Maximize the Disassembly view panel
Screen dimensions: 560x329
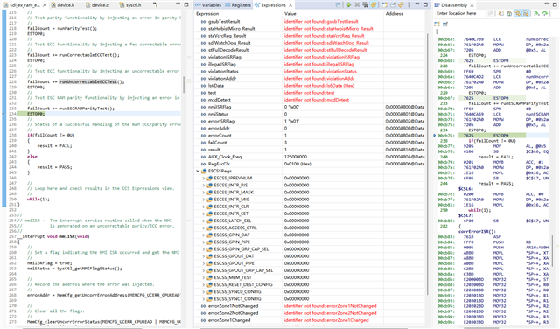555,4
